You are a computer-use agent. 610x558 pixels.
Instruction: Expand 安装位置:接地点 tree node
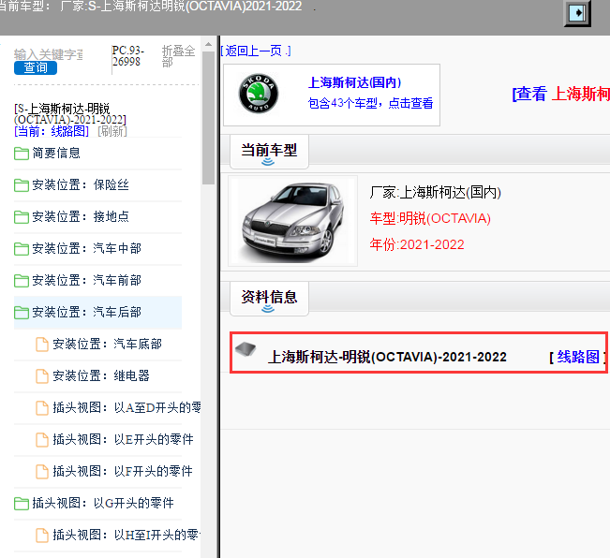[81, 217]
